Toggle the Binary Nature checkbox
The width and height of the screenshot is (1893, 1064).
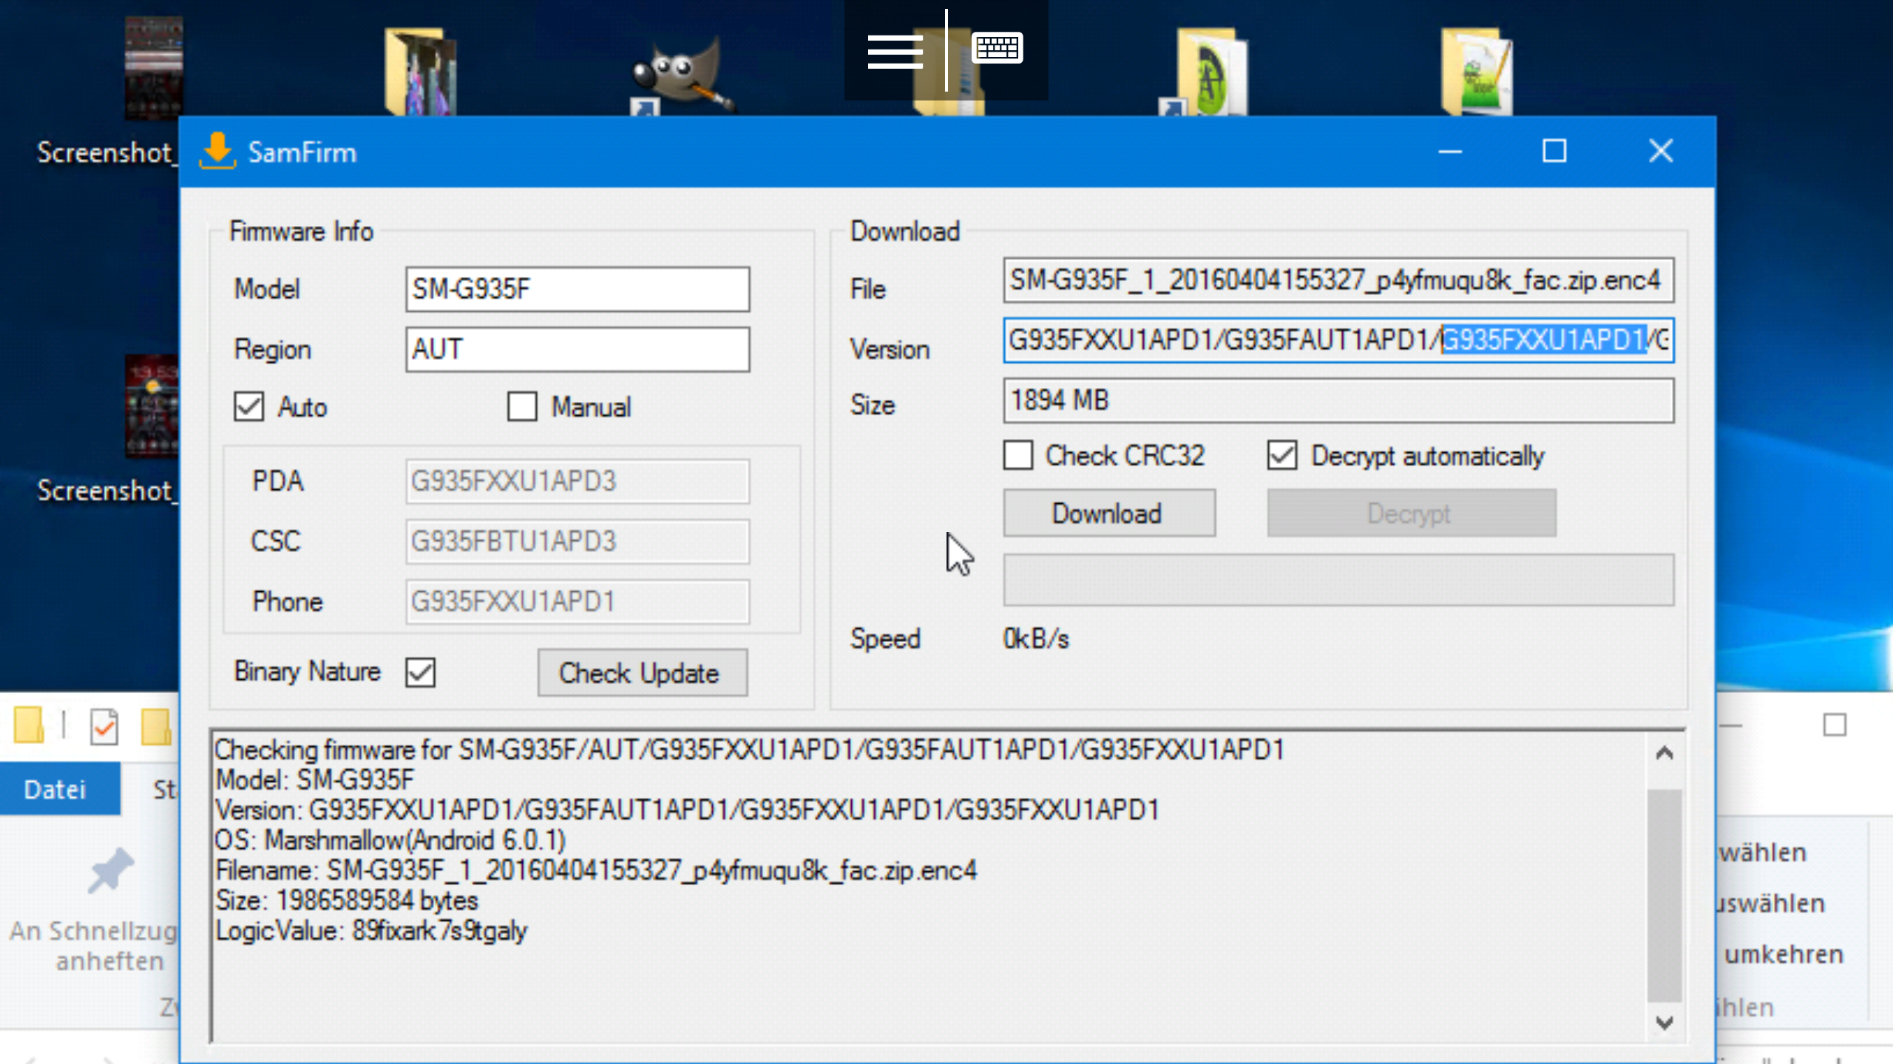point(421,672)
